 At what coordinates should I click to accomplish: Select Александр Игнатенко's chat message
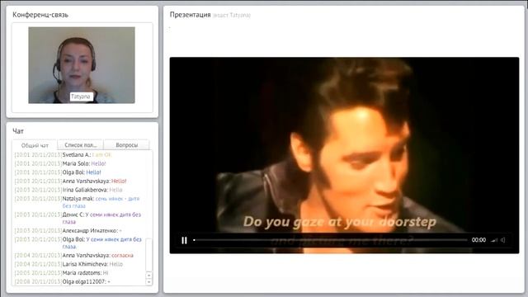pyautogui.click(x=68, y=231)
